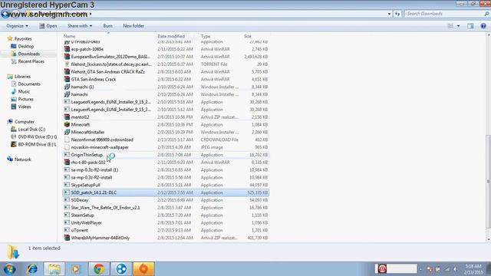Select the GTA San Andreas Crack icon

pyautogui.click(x=67, y=79)
